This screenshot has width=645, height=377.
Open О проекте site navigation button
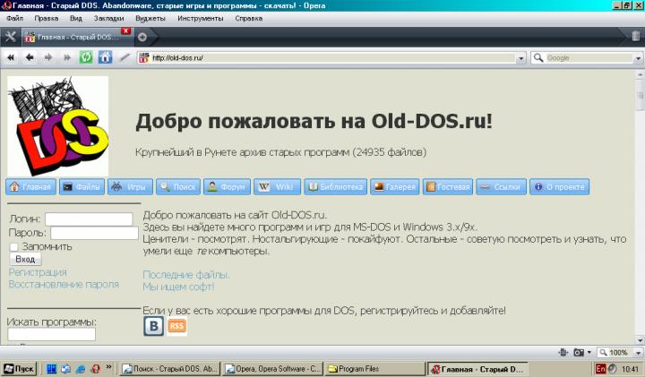pyautogui.click(x=559, y=186)
